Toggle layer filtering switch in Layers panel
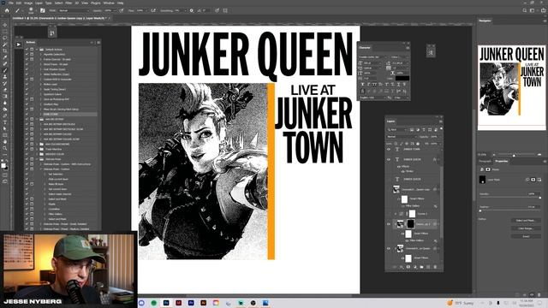 coord(441,129)
